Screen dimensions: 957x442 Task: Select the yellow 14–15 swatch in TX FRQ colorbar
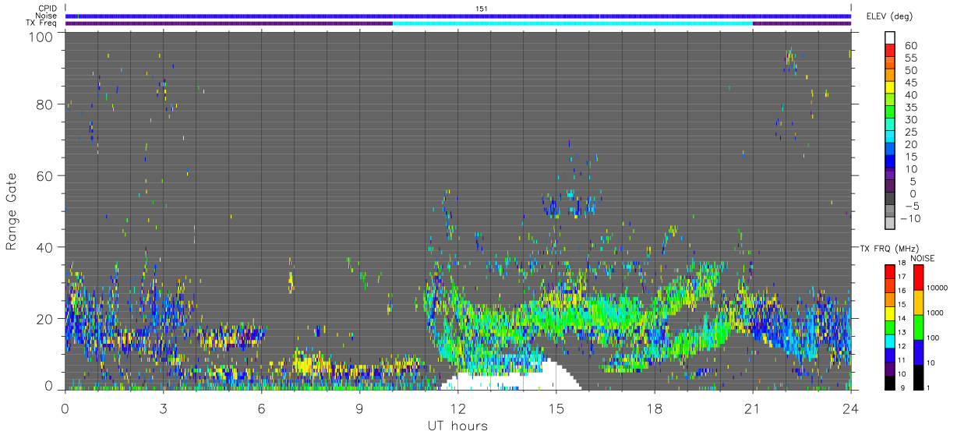click(x=890, y=313)
